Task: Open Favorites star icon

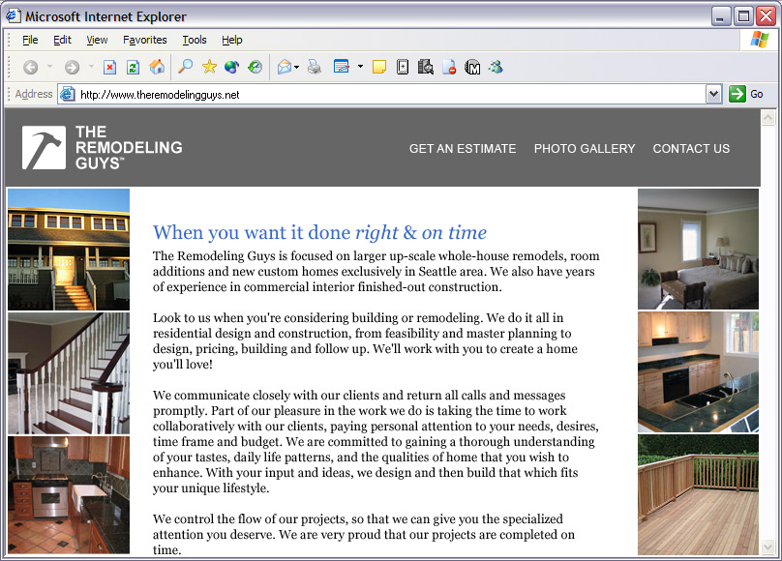Action: click(209, 68)
